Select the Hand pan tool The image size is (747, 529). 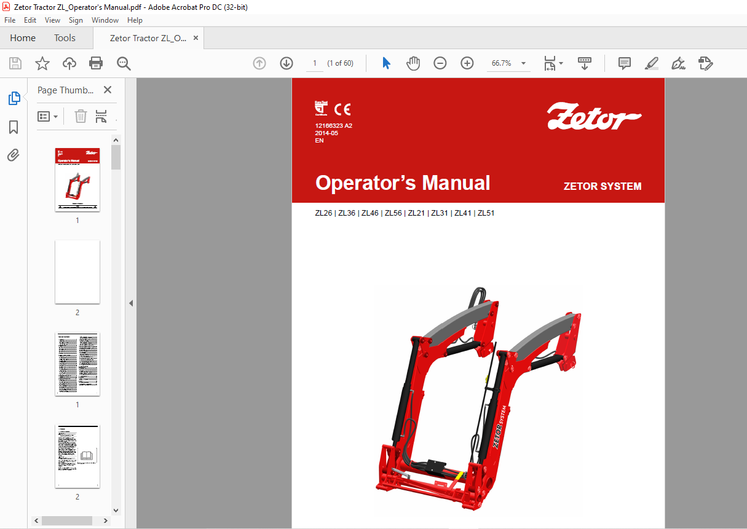[x=413, y=63]
